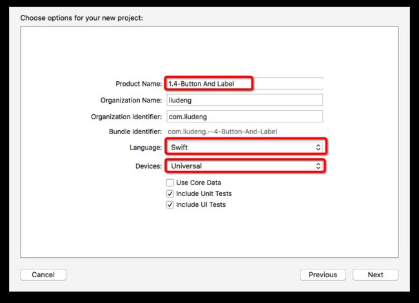The height and width of the screenshot is (303, 419).
Task: Select the Organization Identifier field com.liudeng
Action: click(x=244, y=117)
